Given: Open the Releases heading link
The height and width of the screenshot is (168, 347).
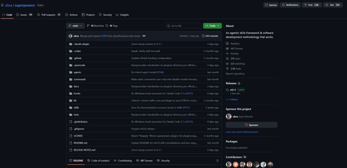Looking at the screenshot, I should click(233, 83).
